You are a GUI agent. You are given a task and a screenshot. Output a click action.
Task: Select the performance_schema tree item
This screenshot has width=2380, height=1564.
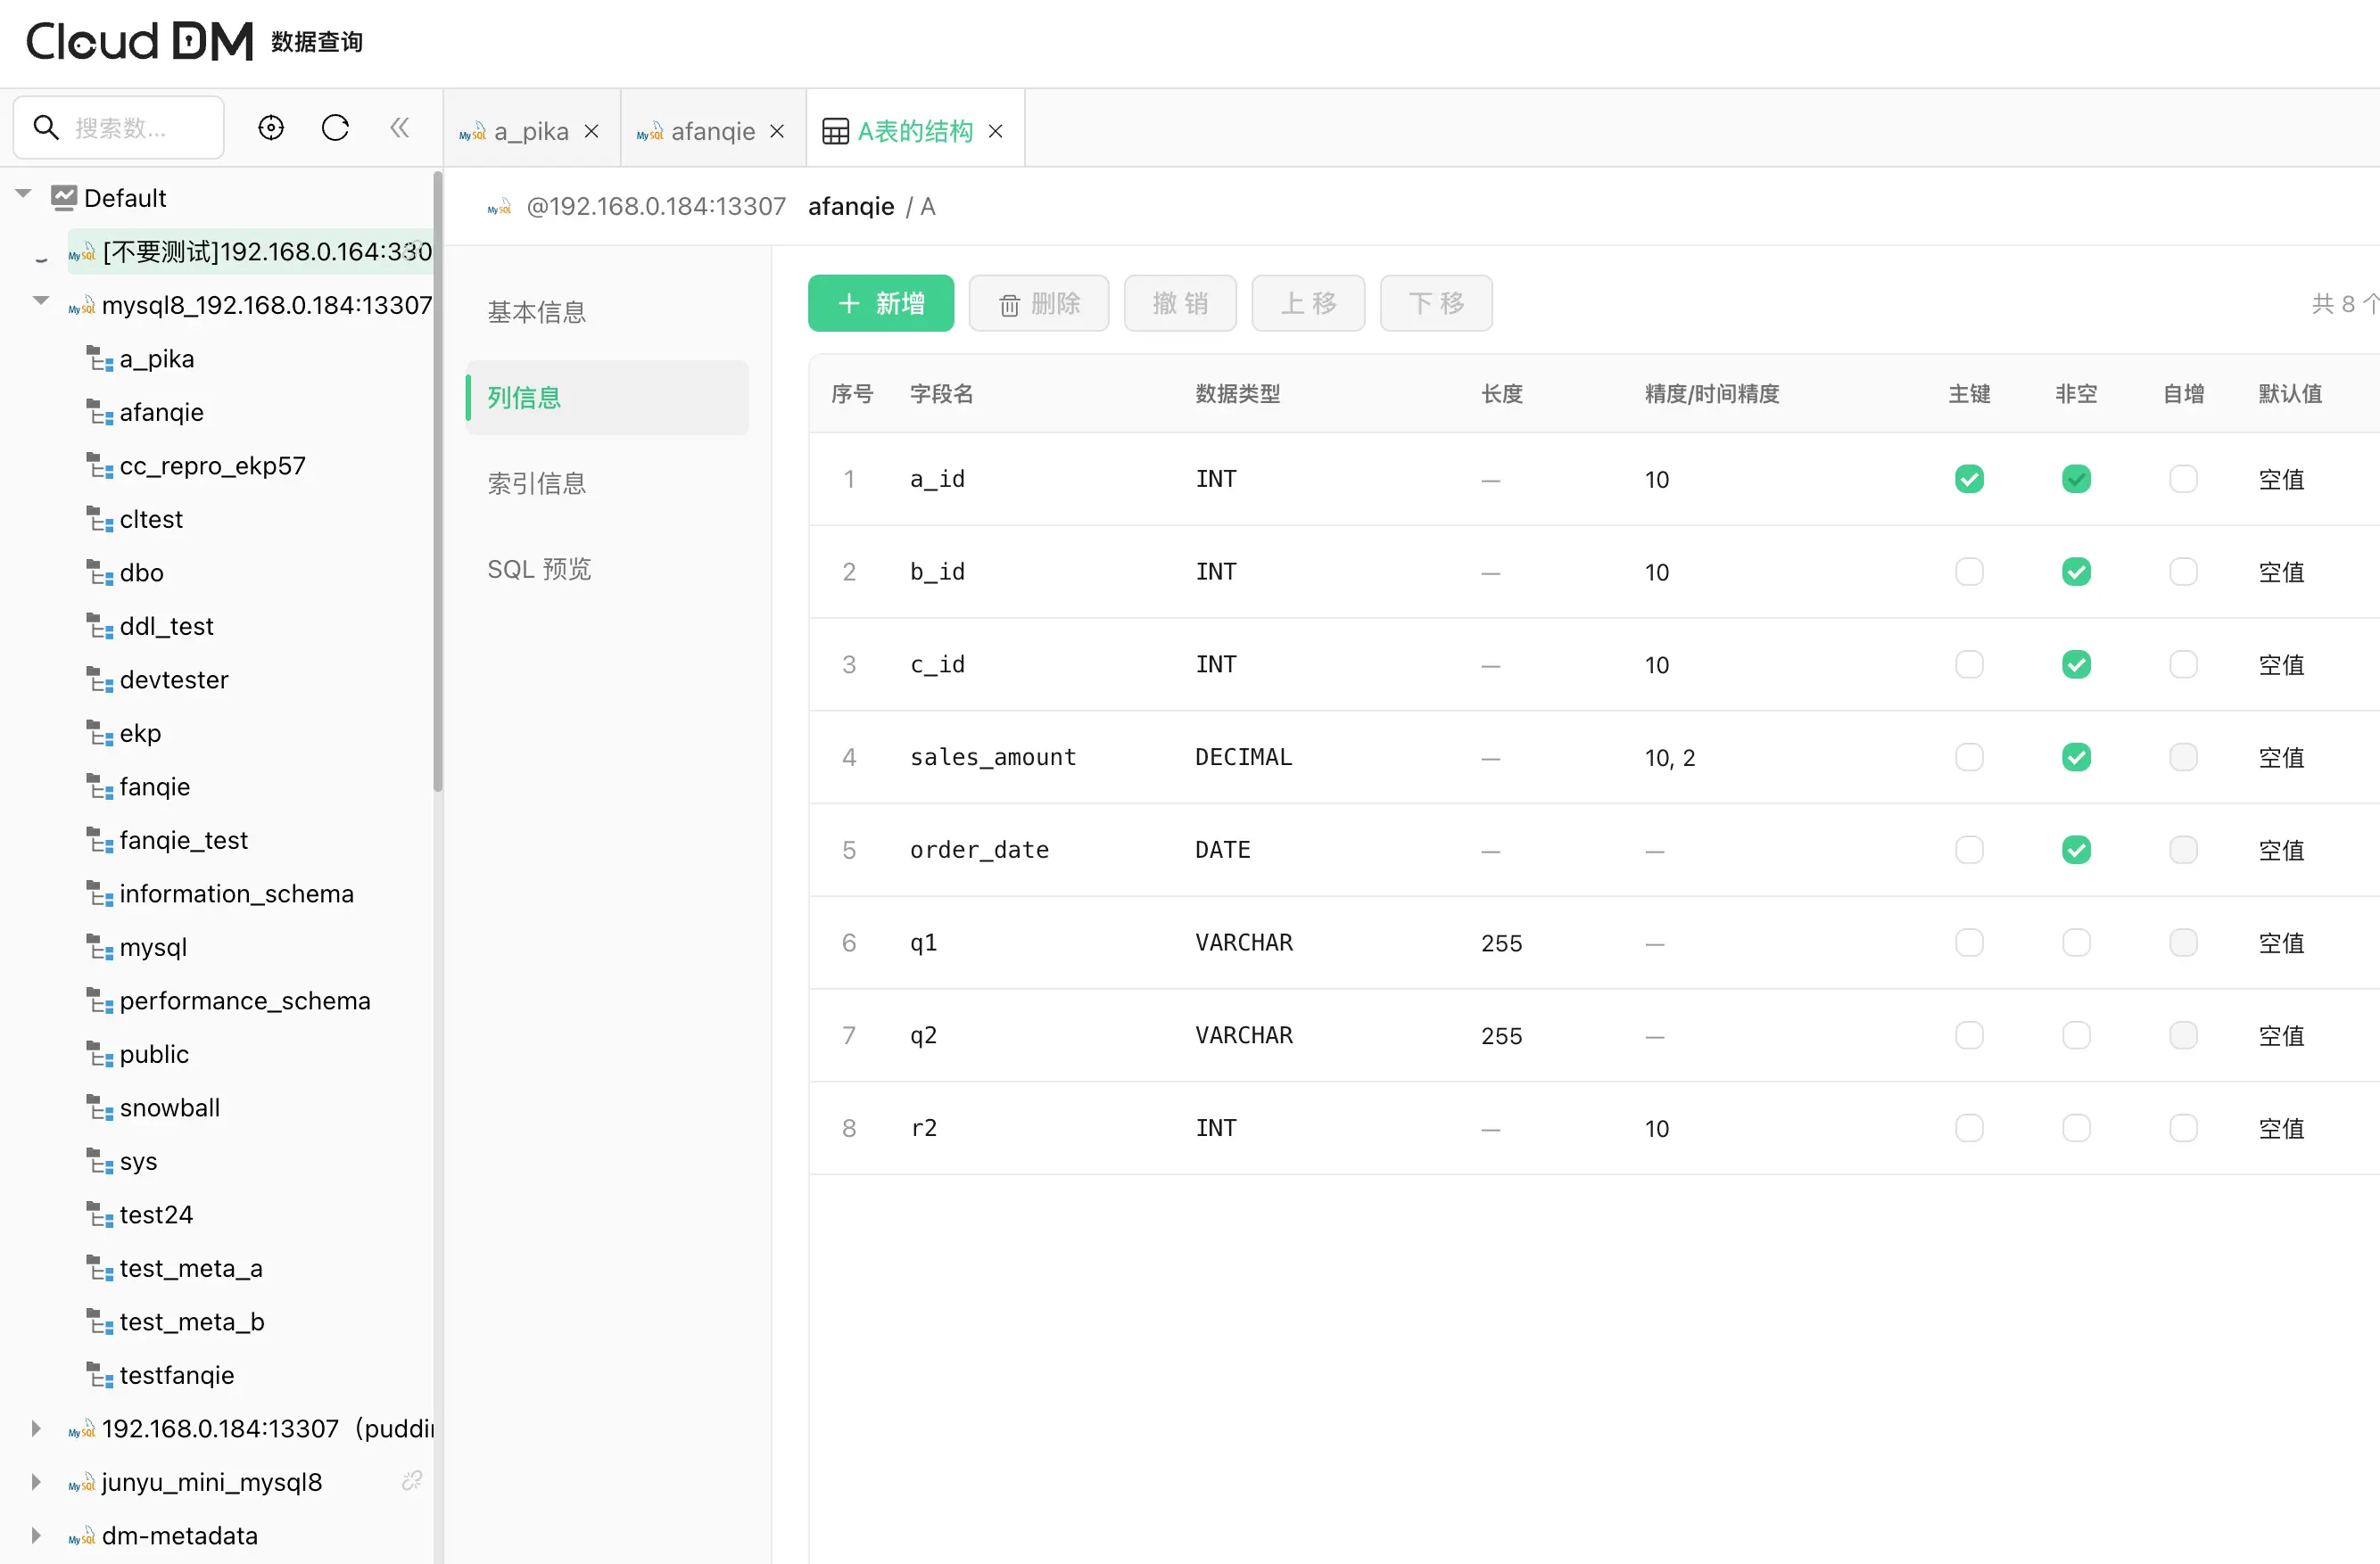point(228,1001)
